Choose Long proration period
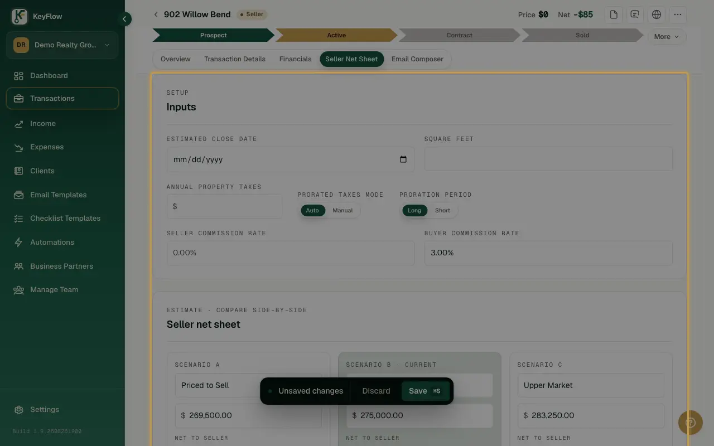714x446 pixels. point(414,210)
